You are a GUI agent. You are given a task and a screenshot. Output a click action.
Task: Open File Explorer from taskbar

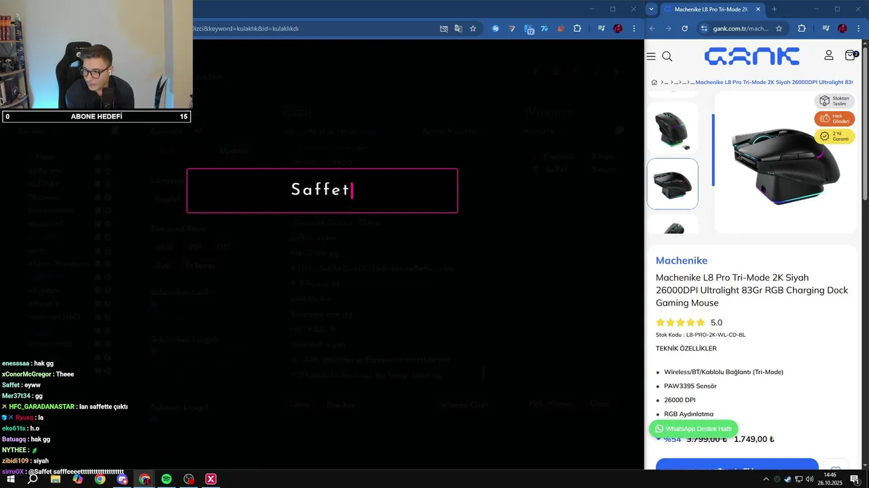pyautogui.click(x=56, y=479)
